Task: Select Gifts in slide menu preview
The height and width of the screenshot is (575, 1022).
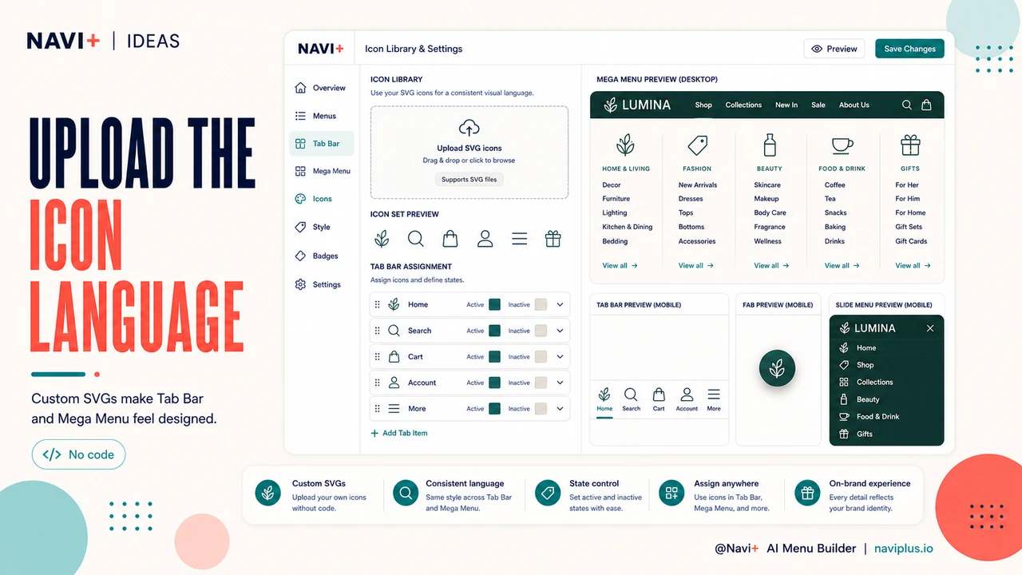Action: click(x=865, y=434)
